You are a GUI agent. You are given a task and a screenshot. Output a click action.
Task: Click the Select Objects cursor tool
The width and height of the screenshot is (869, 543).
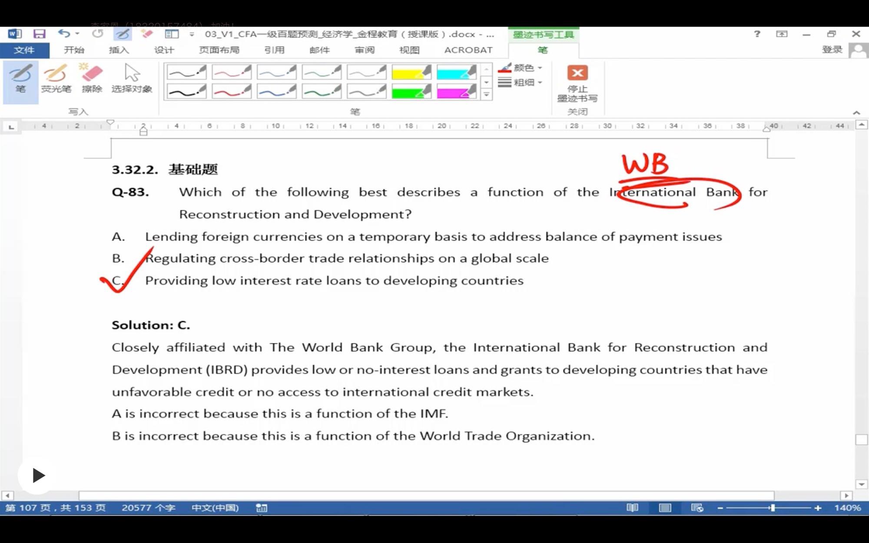click(x=132, y=80)
